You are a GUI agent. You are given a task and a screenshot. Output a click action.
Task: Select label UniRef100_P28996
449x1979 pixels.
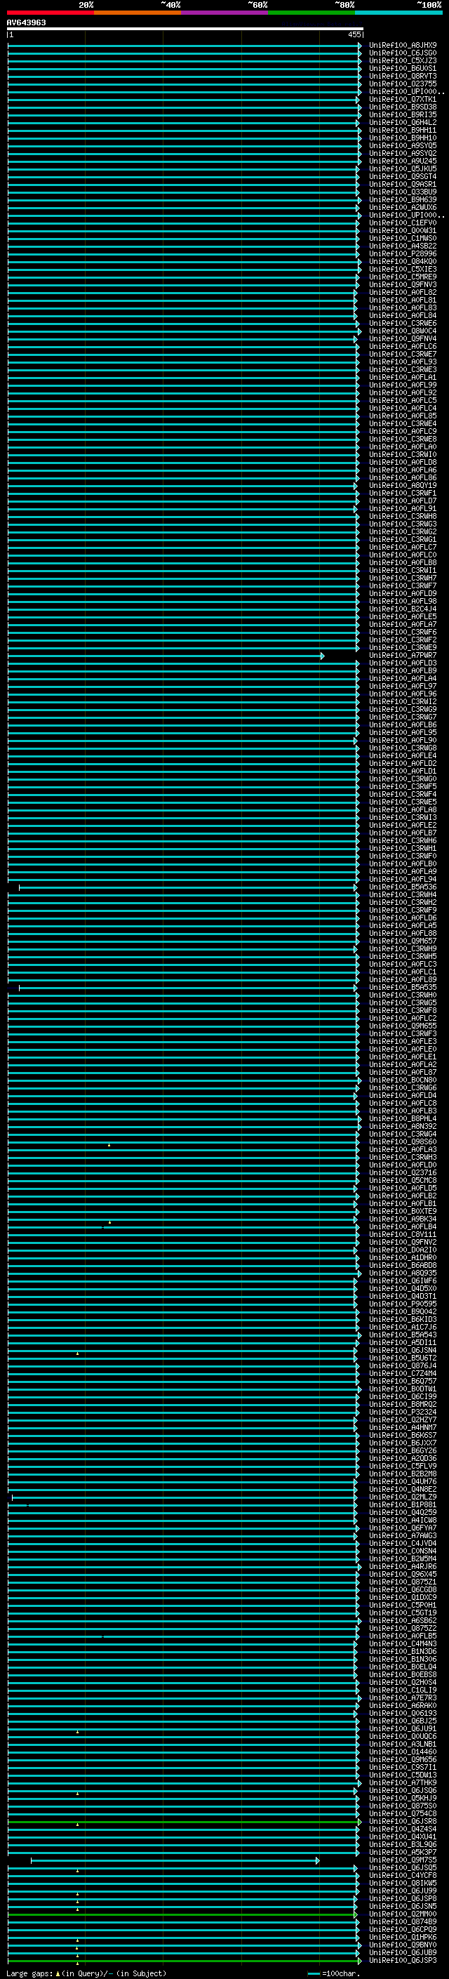(x=403, y=253)
